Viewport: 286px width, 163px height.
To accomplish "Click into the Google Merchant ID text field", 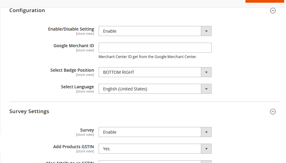I will tap(155, 48).
